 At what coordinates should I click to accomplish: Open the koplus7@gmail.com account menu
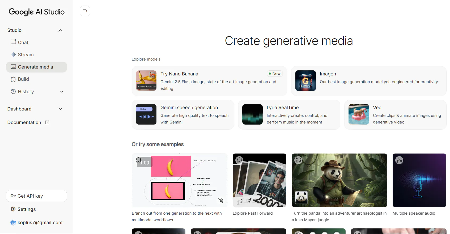pos(36,223)
